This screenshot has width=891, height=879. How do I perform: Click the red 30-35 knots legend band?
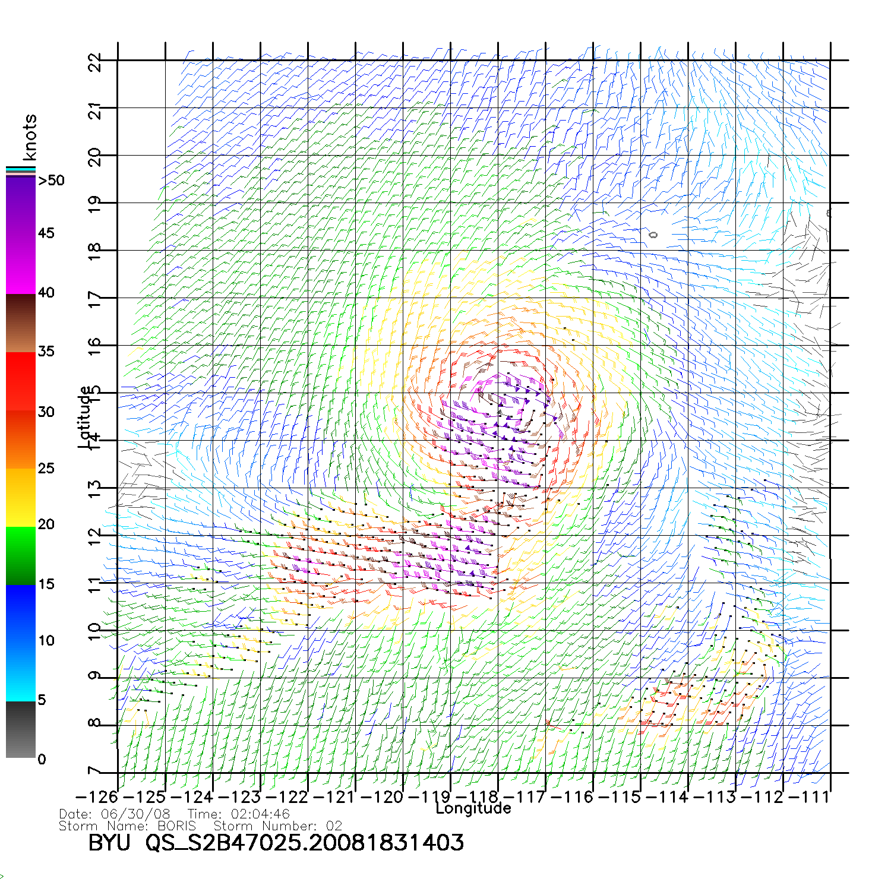pyautogui.click(x=20, y=381)
